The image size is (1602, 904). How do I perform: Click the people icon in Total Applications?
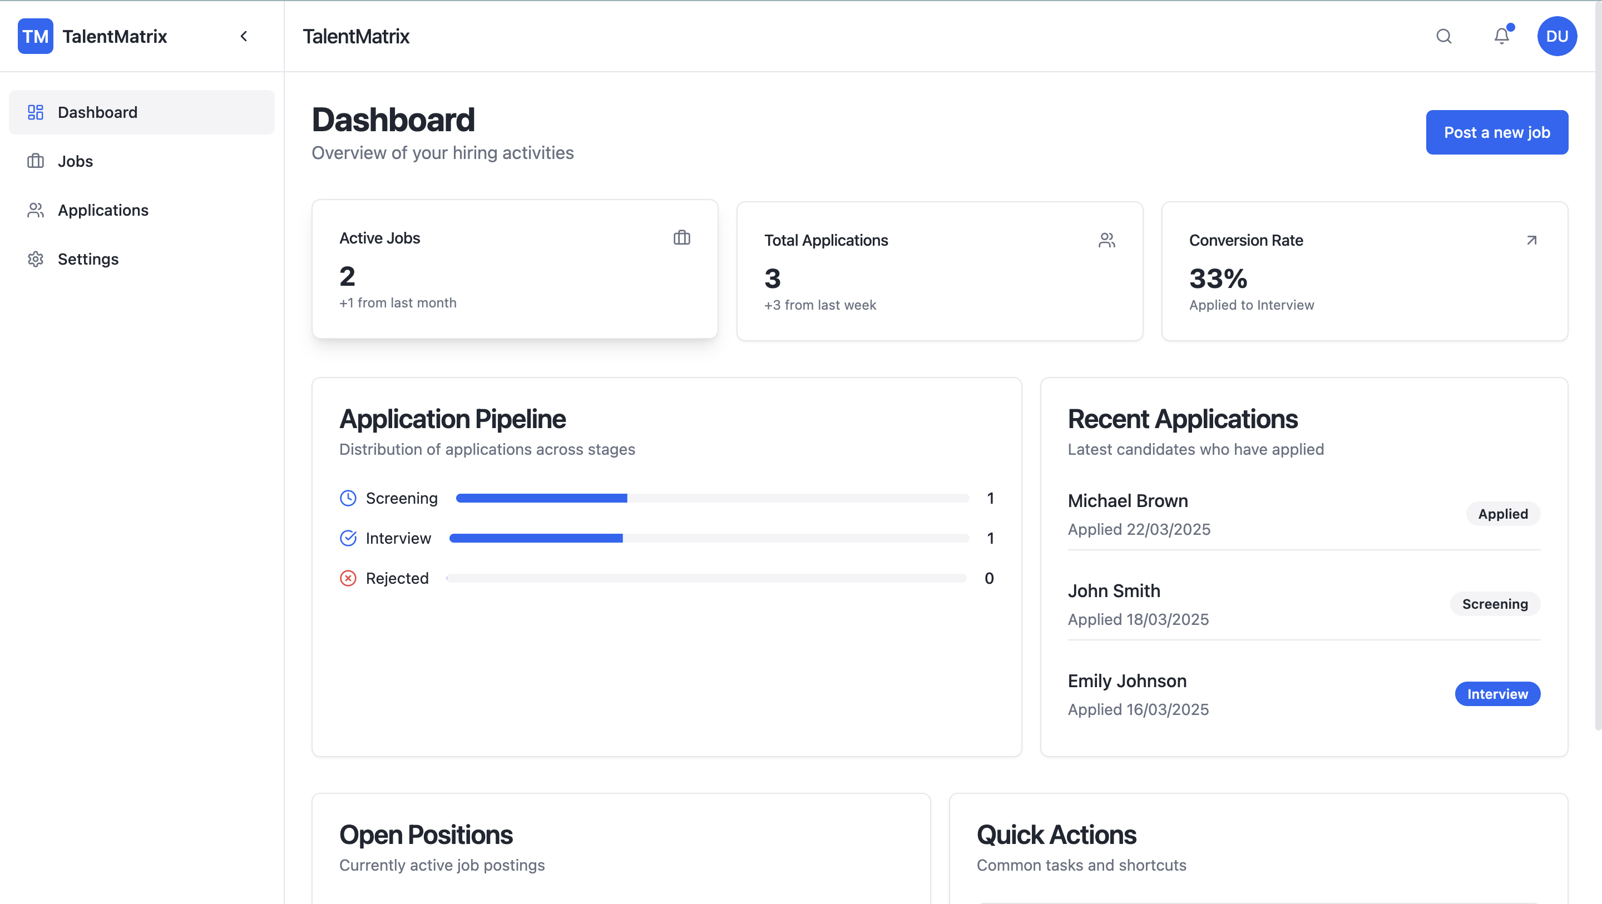coord(1106,240)
